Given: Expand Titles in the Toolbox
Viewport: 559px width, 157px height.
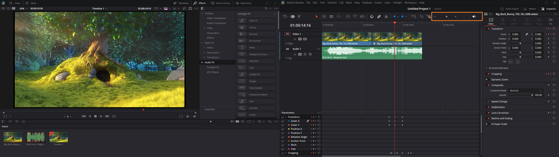Looking at the screenshot, I should pos(205,28).
